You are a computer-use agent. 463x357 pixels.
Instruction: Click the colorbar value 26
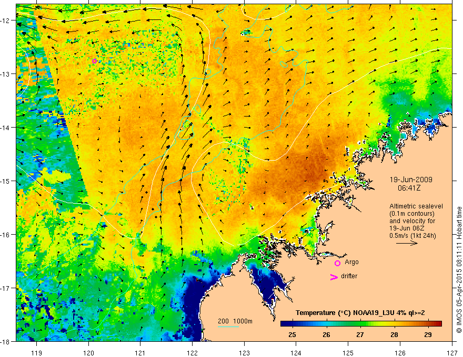tap(326, 334)
